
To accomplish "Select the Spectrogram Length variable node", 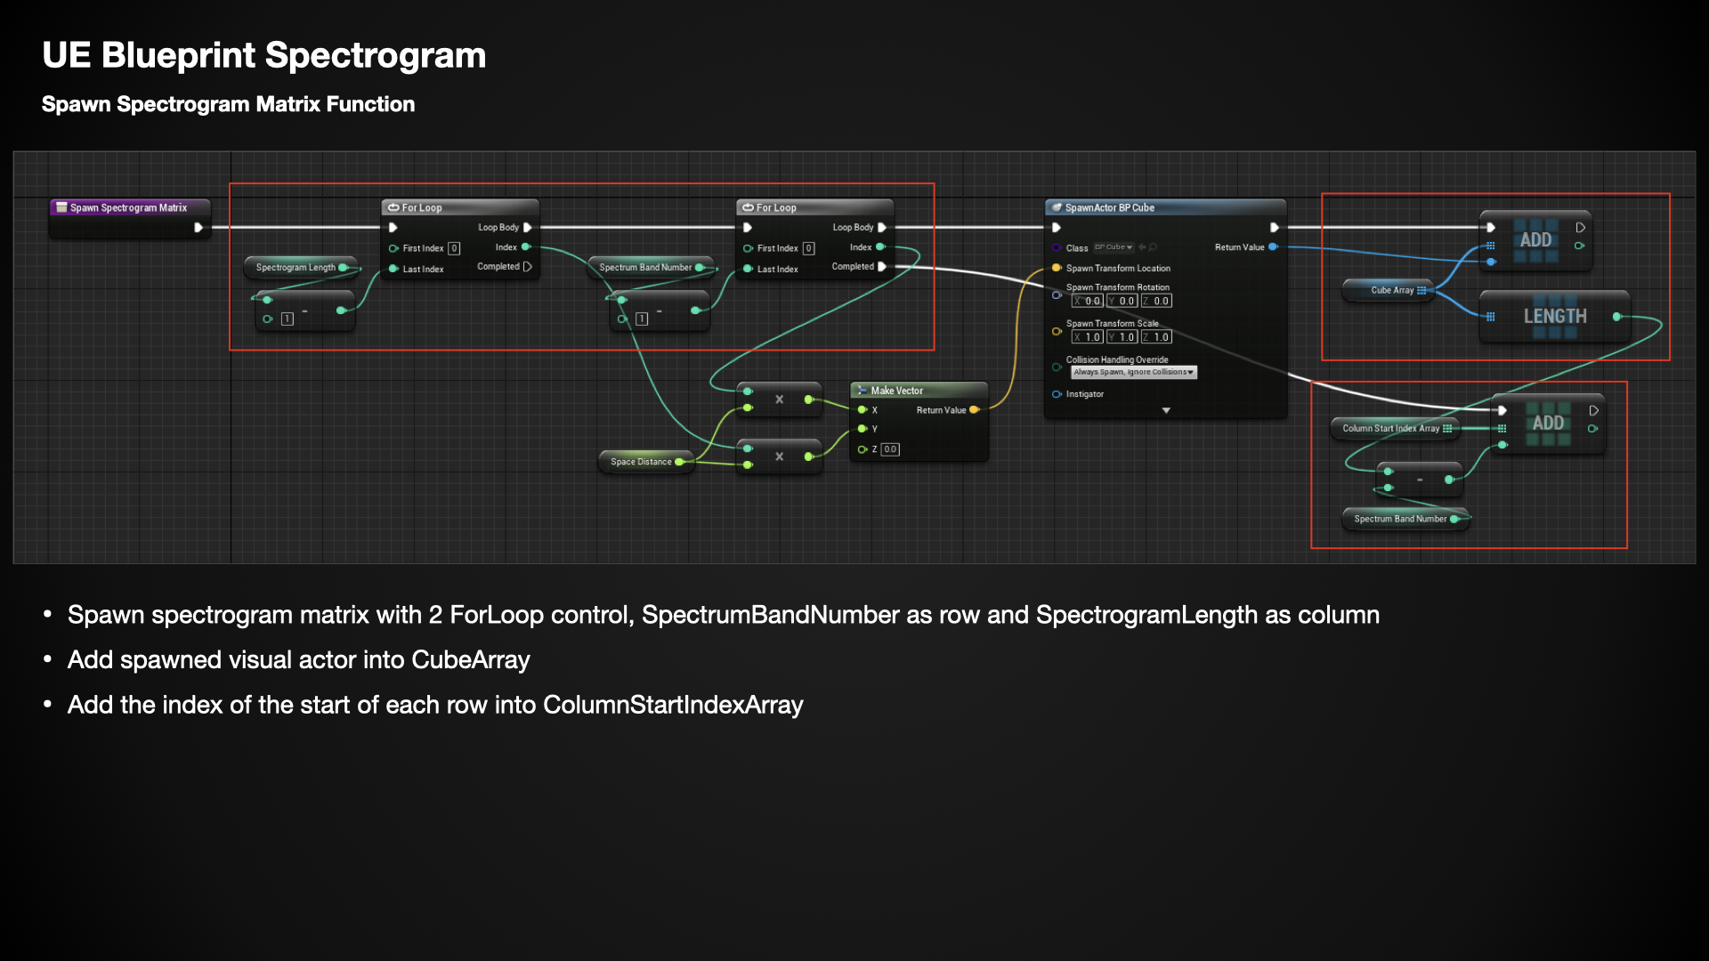I will pyautogui.click(x=300, y=267).
